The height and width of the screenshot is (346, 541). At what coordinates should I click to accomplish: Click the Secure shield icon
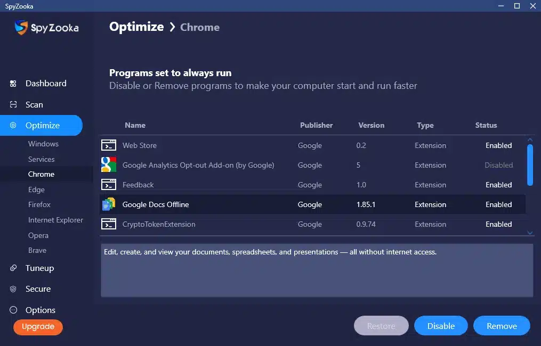13,289
